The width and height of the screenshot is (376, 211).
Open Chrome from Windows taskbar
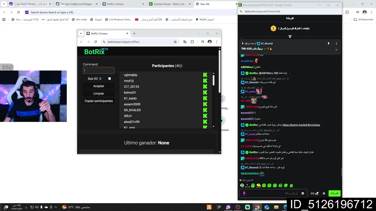[x=257, y=207]
